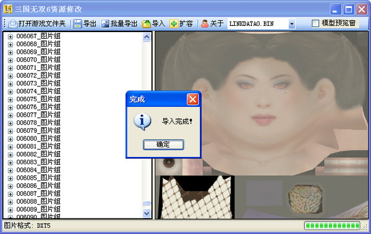Click the tree list scroll-down arrow
The width and height of the screenshot is (371, 234).
click(x=147, y=214)
